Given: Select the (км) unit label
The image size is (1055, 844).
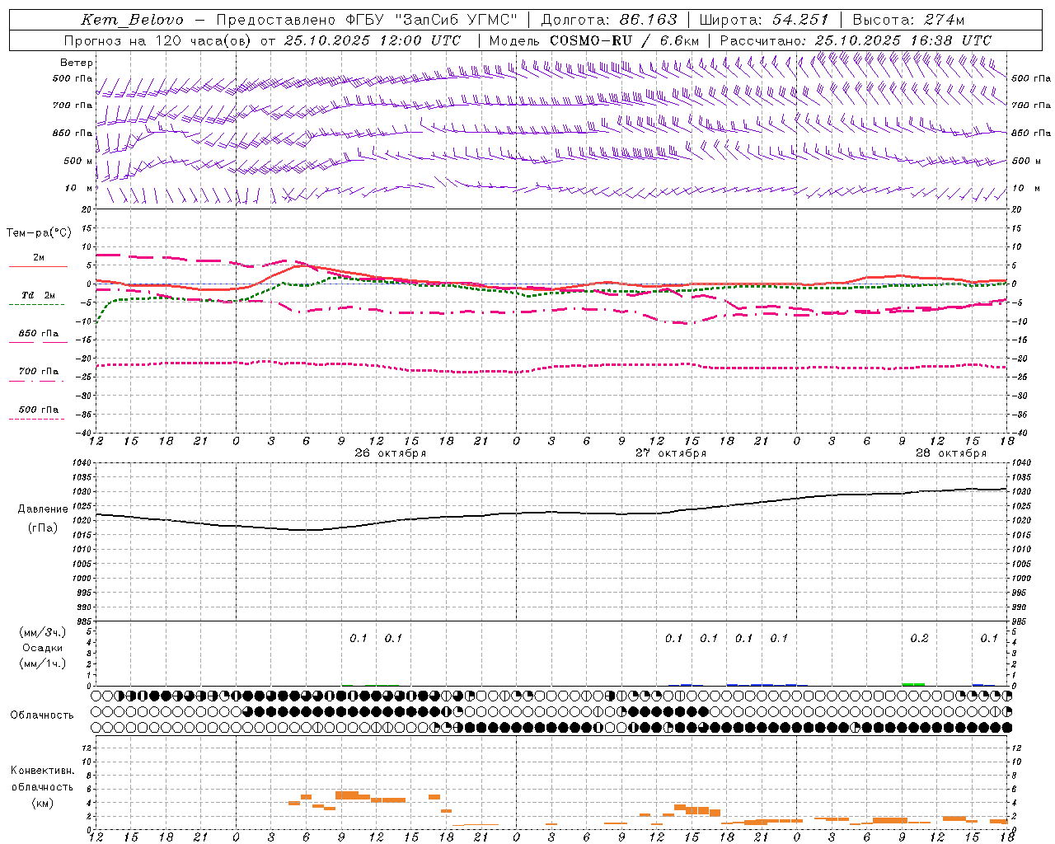Looking at the screenshot, I should (42, 802).
